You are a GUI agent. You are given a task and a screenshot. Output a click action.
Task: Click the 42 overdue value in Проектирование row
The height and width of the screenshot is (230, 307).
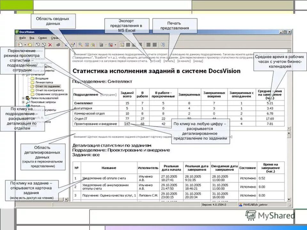(163, 124)
